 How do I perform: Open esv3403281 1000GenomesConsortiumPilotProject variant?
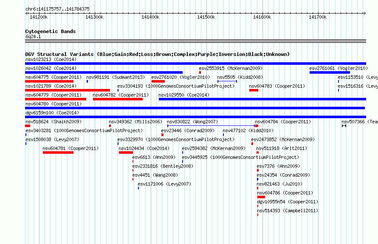click(x=84, y=130)
